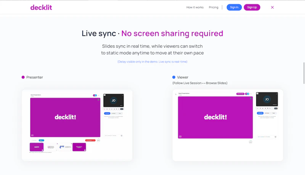This screenshot has height=175, width=305.
Task: Click '(Delay visible only in the demo...' note
Action: click(152, 62)
